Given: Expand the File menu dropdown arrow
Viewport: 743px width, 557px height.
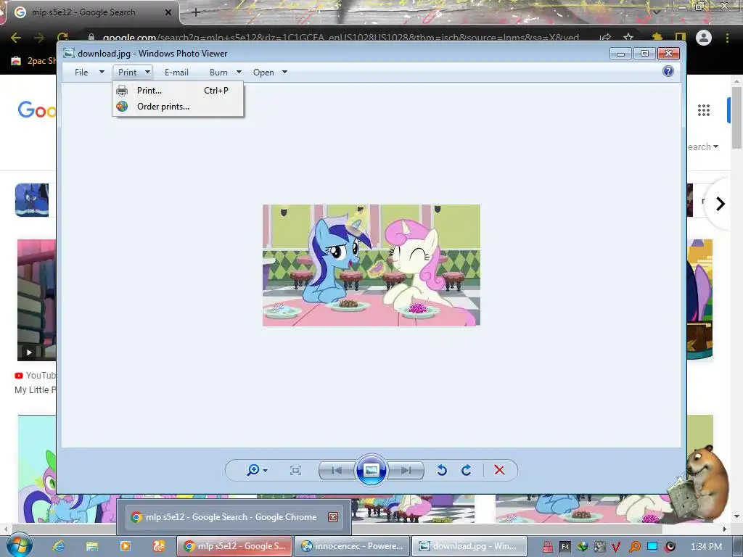Looking at the screenshot, I should tap(102, 72).
